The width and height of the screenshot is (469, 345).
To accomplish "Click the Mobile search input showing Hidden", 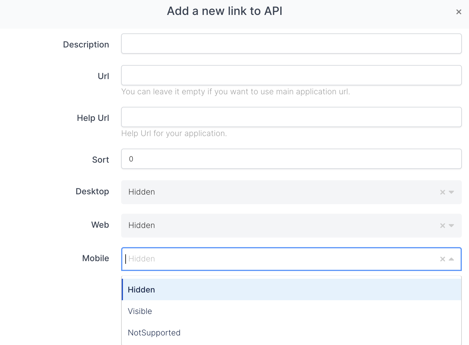I will (x=278, y=259).
